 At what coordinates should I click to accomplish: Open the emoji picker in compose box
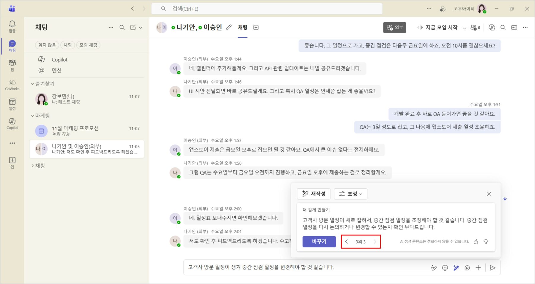(x=445, y=268)
